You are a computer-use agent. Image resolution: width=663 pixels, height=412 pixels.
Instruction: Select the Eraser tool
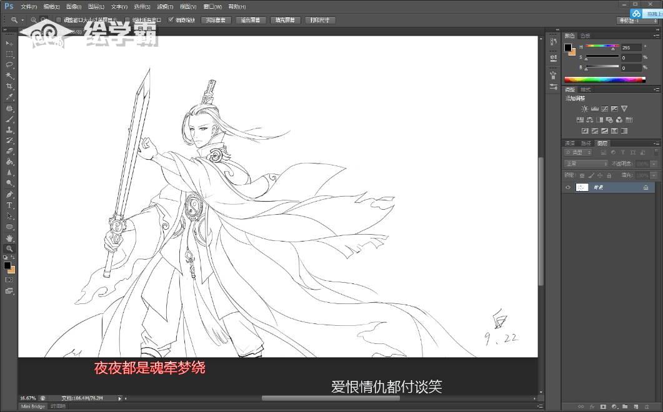tap(9, 151)
